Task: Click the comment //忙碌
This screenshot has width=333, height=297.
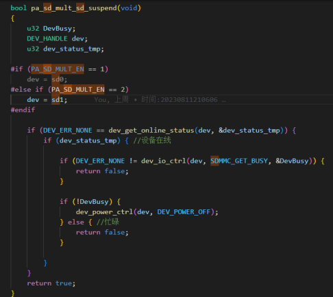Action: pos(108,222)
